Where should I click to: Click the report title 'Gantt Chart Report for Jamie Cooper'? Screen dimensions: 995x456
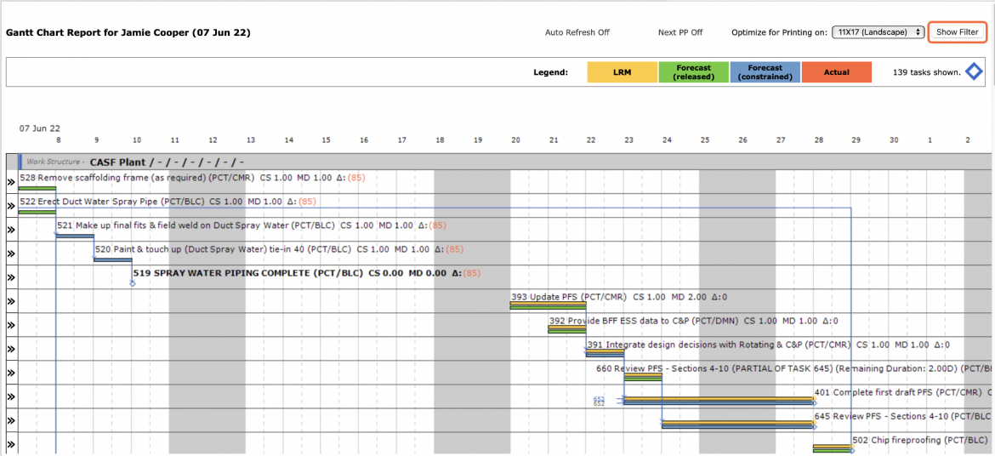(128, 32)
